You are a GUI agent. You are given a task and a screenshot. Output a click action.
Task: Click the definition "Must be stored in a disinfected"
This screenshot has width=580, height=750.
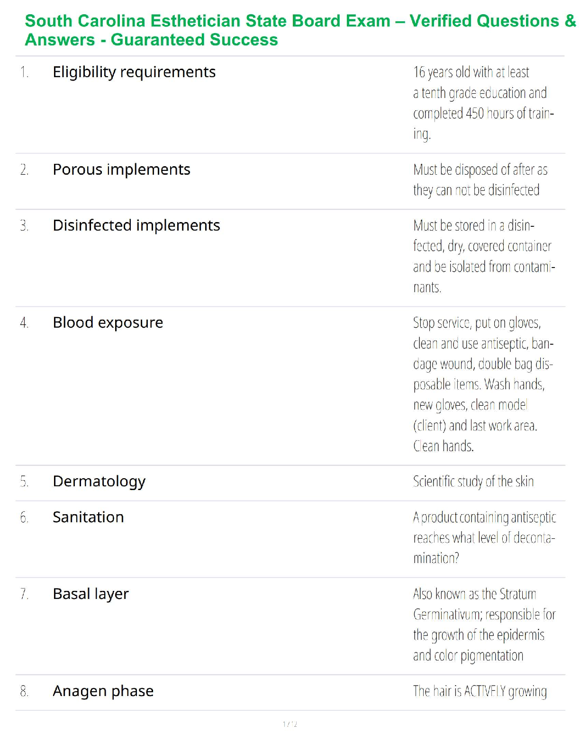pyautogui.click(x=483, y=256)
